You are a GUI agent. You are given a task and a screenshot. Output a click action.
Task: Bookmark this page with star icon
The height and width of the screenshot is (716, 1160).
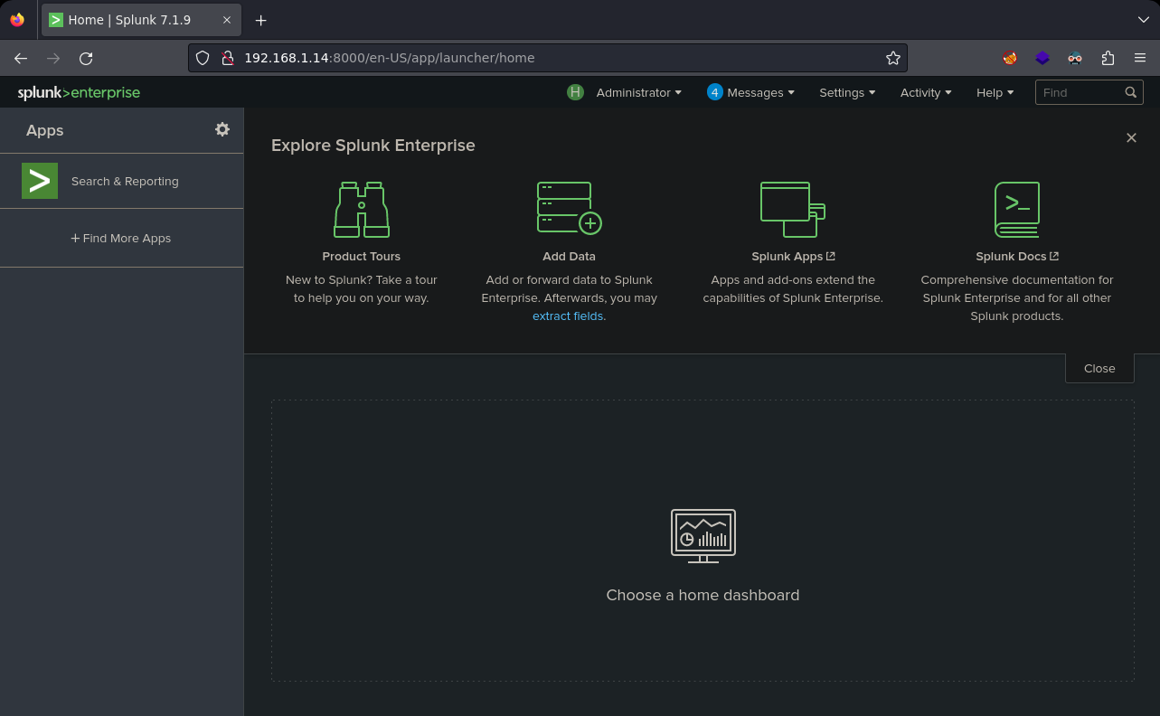point(893,58)
